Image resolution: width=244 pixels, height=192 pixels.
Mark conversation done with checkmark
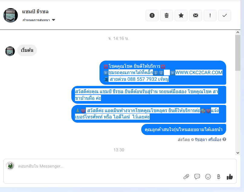pyautogui.click(x=225, y=15)
